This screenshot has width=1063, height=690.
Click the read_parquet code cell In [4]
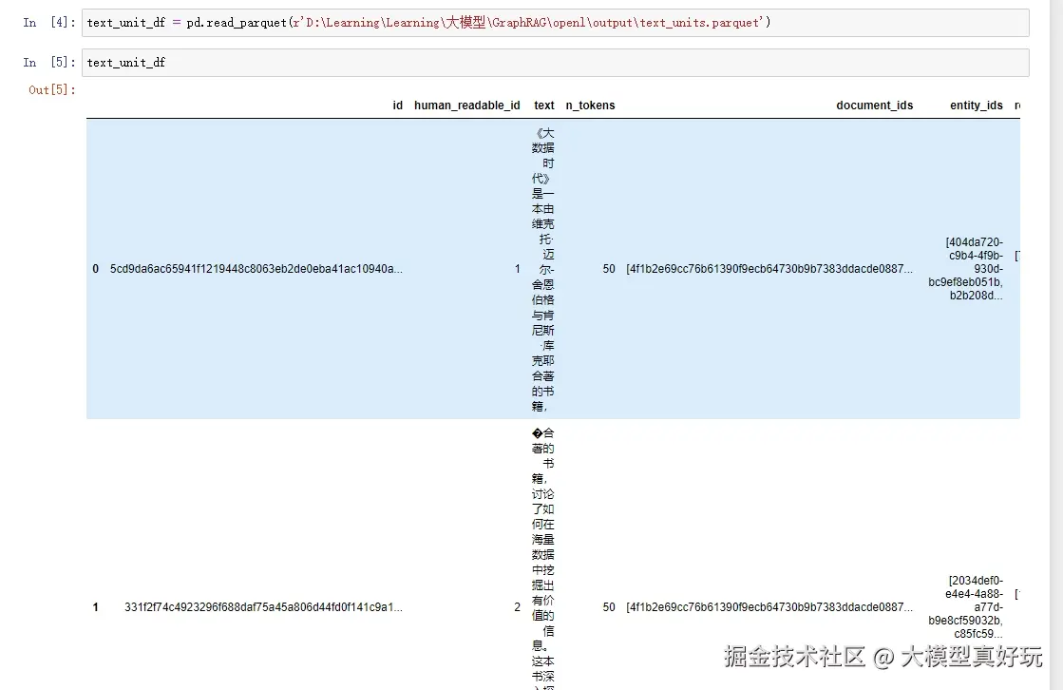click(x=555, y=23)
